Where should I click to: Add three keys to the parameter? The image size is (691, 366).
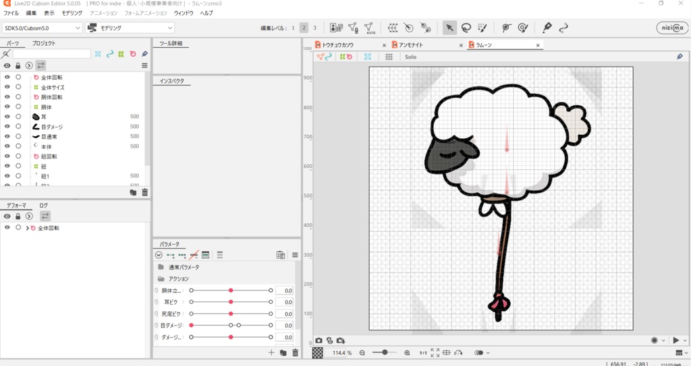click(x=182, y=255)
